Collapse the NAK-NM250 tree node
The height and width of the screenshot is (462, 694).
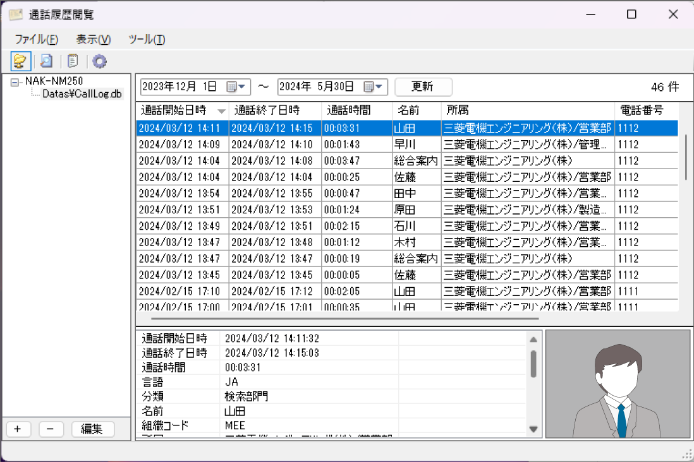pos(15,81)
